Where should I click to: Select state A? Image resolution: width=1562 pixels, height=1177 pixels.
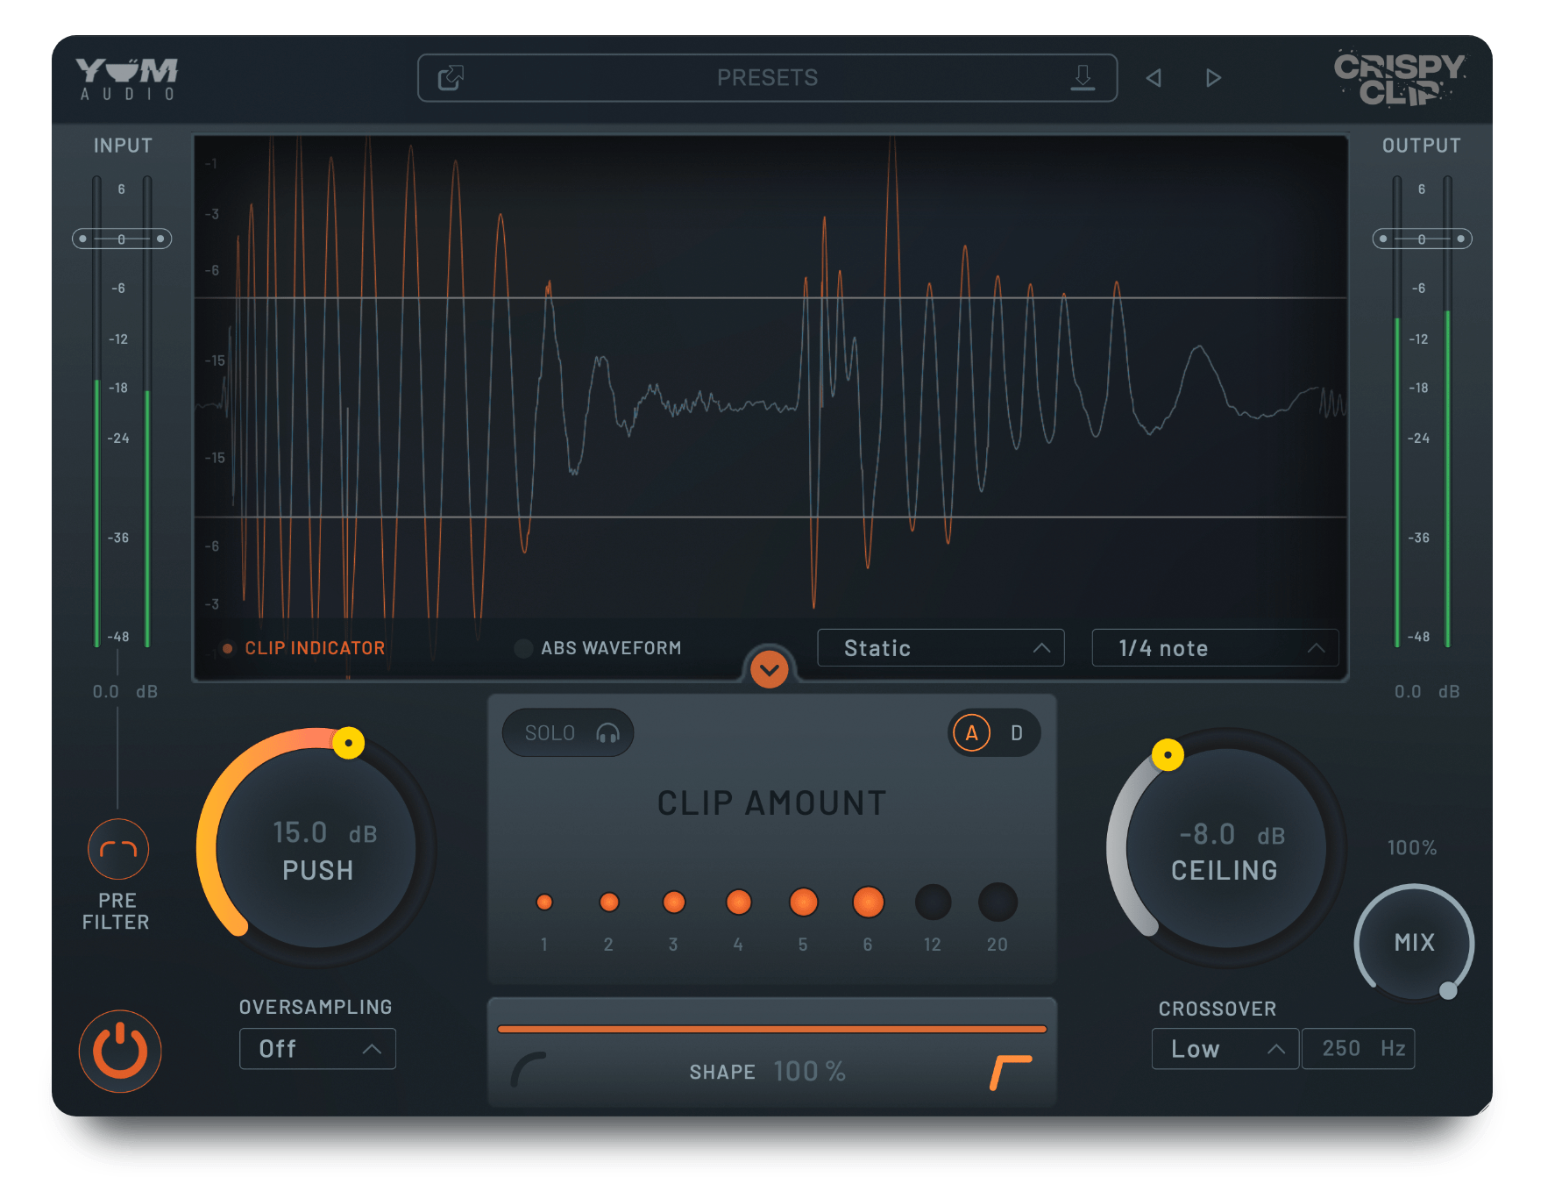971,733
